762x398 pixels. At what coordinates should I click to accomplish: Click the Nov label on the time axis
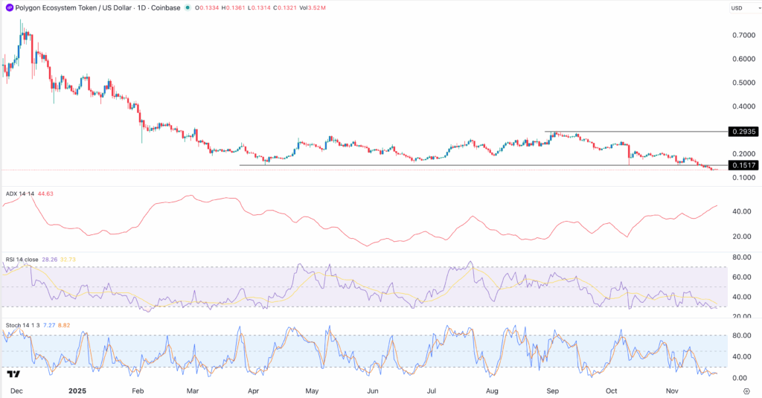(672, 390)
